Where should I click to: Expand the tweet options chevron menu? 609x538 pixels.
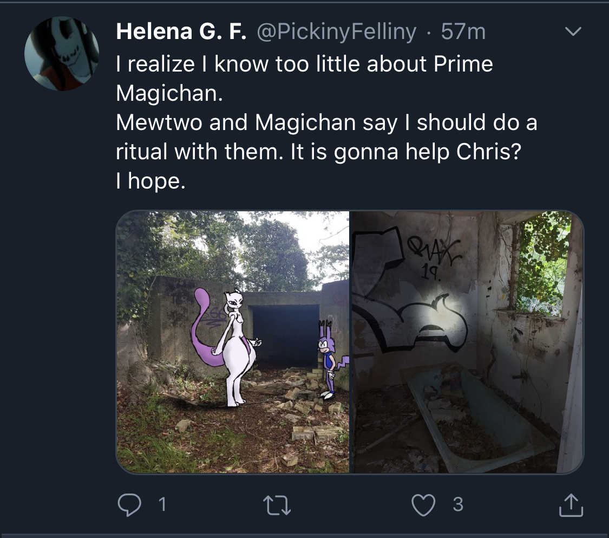[573, 31]
